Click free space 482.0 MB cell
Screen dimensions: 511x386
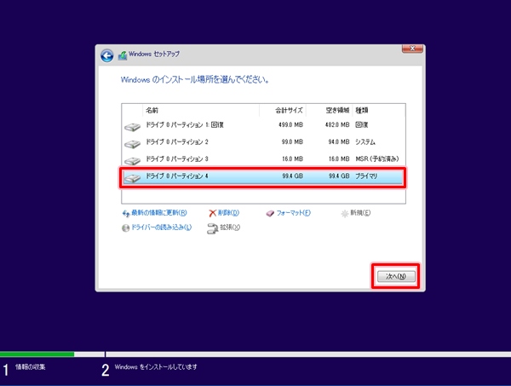[x=337, y=125]
